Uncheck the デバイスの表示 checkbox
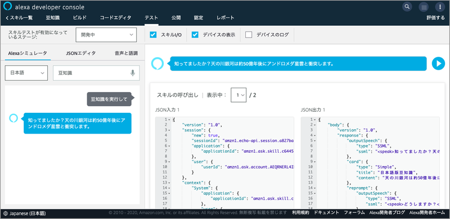 click(x=195, y=35)
